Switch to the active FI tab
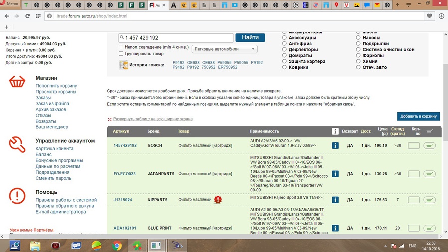The image size is (448, 252). [157, 5]
